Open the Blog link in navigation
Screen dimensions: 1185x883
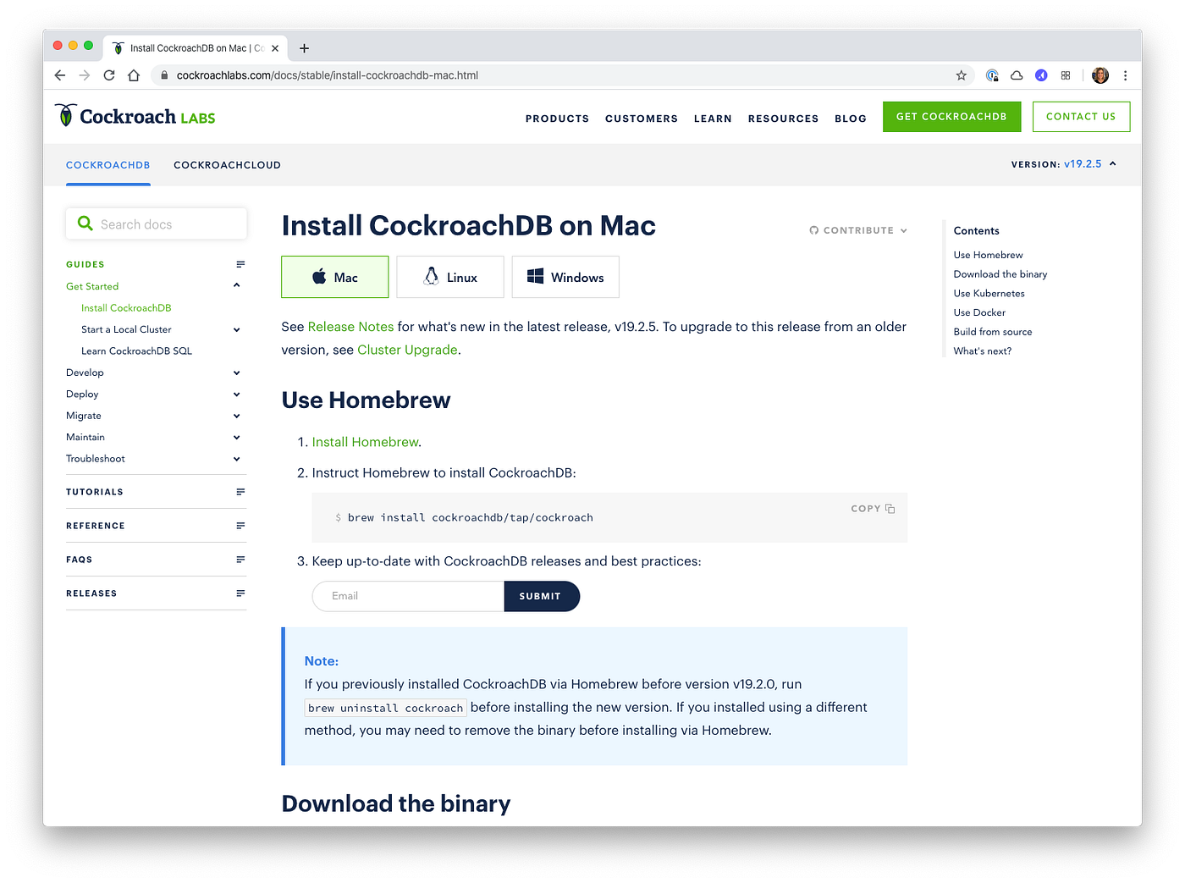[851, 119]
